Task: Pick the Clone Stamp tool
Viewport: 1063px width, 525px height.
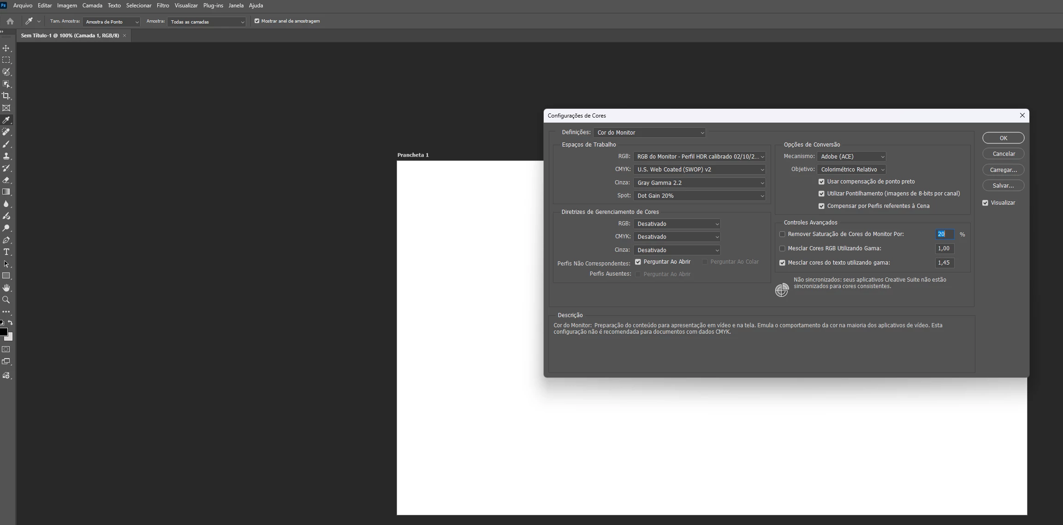Action: tap(6, 156)
